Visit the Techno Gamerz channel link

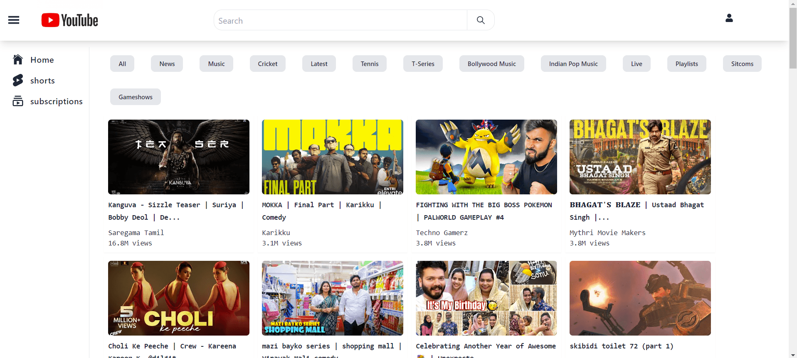pos(442,233)
